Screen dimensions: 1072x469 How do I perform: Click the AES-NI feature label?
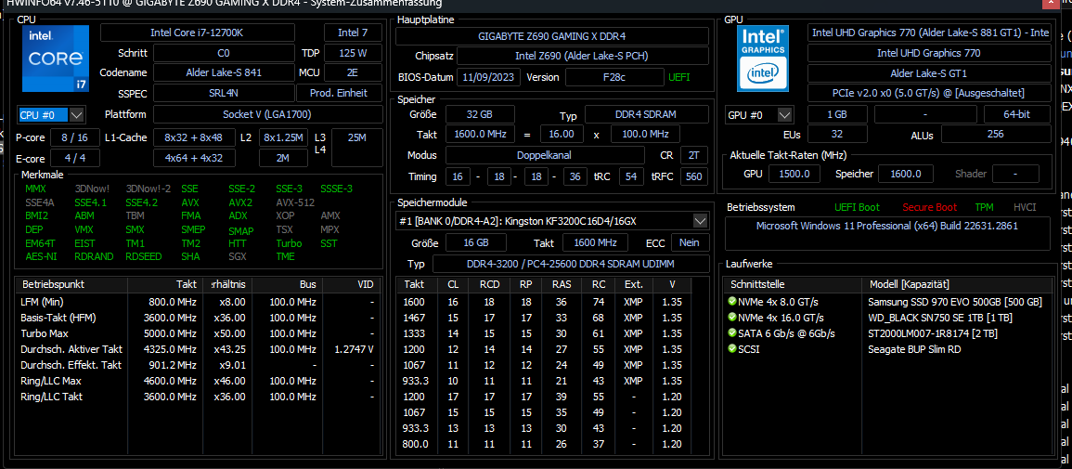point(40,257)
